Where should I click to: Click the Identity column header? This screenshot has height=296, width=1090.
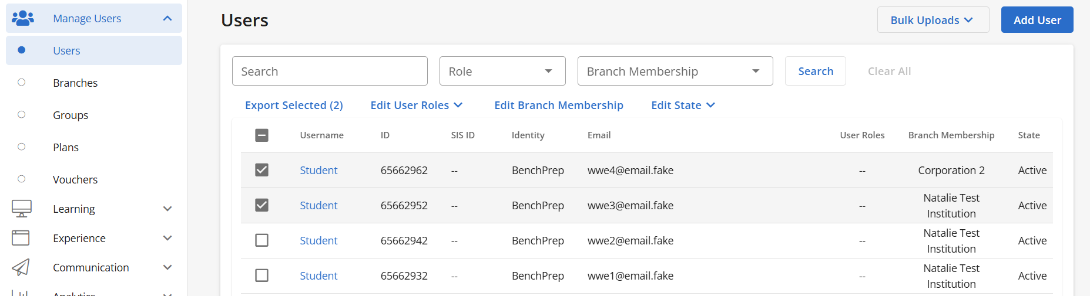point(528,135)
